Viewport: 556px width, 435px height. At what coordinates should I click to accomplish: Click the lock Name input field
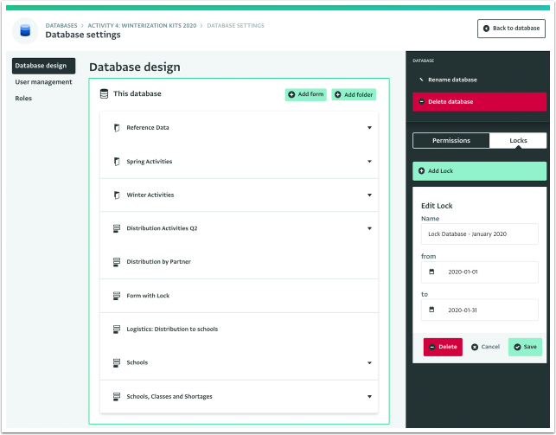479,234
